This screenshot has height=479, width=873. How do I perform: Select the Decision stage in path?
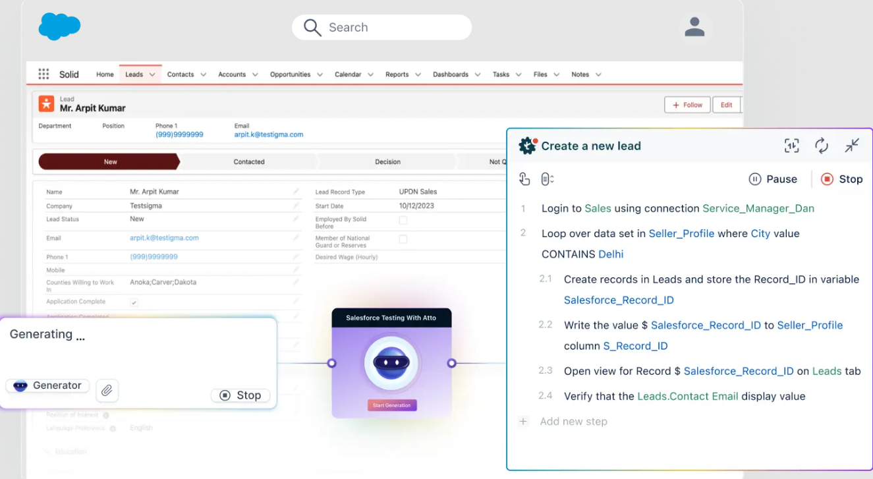(387, 161)
